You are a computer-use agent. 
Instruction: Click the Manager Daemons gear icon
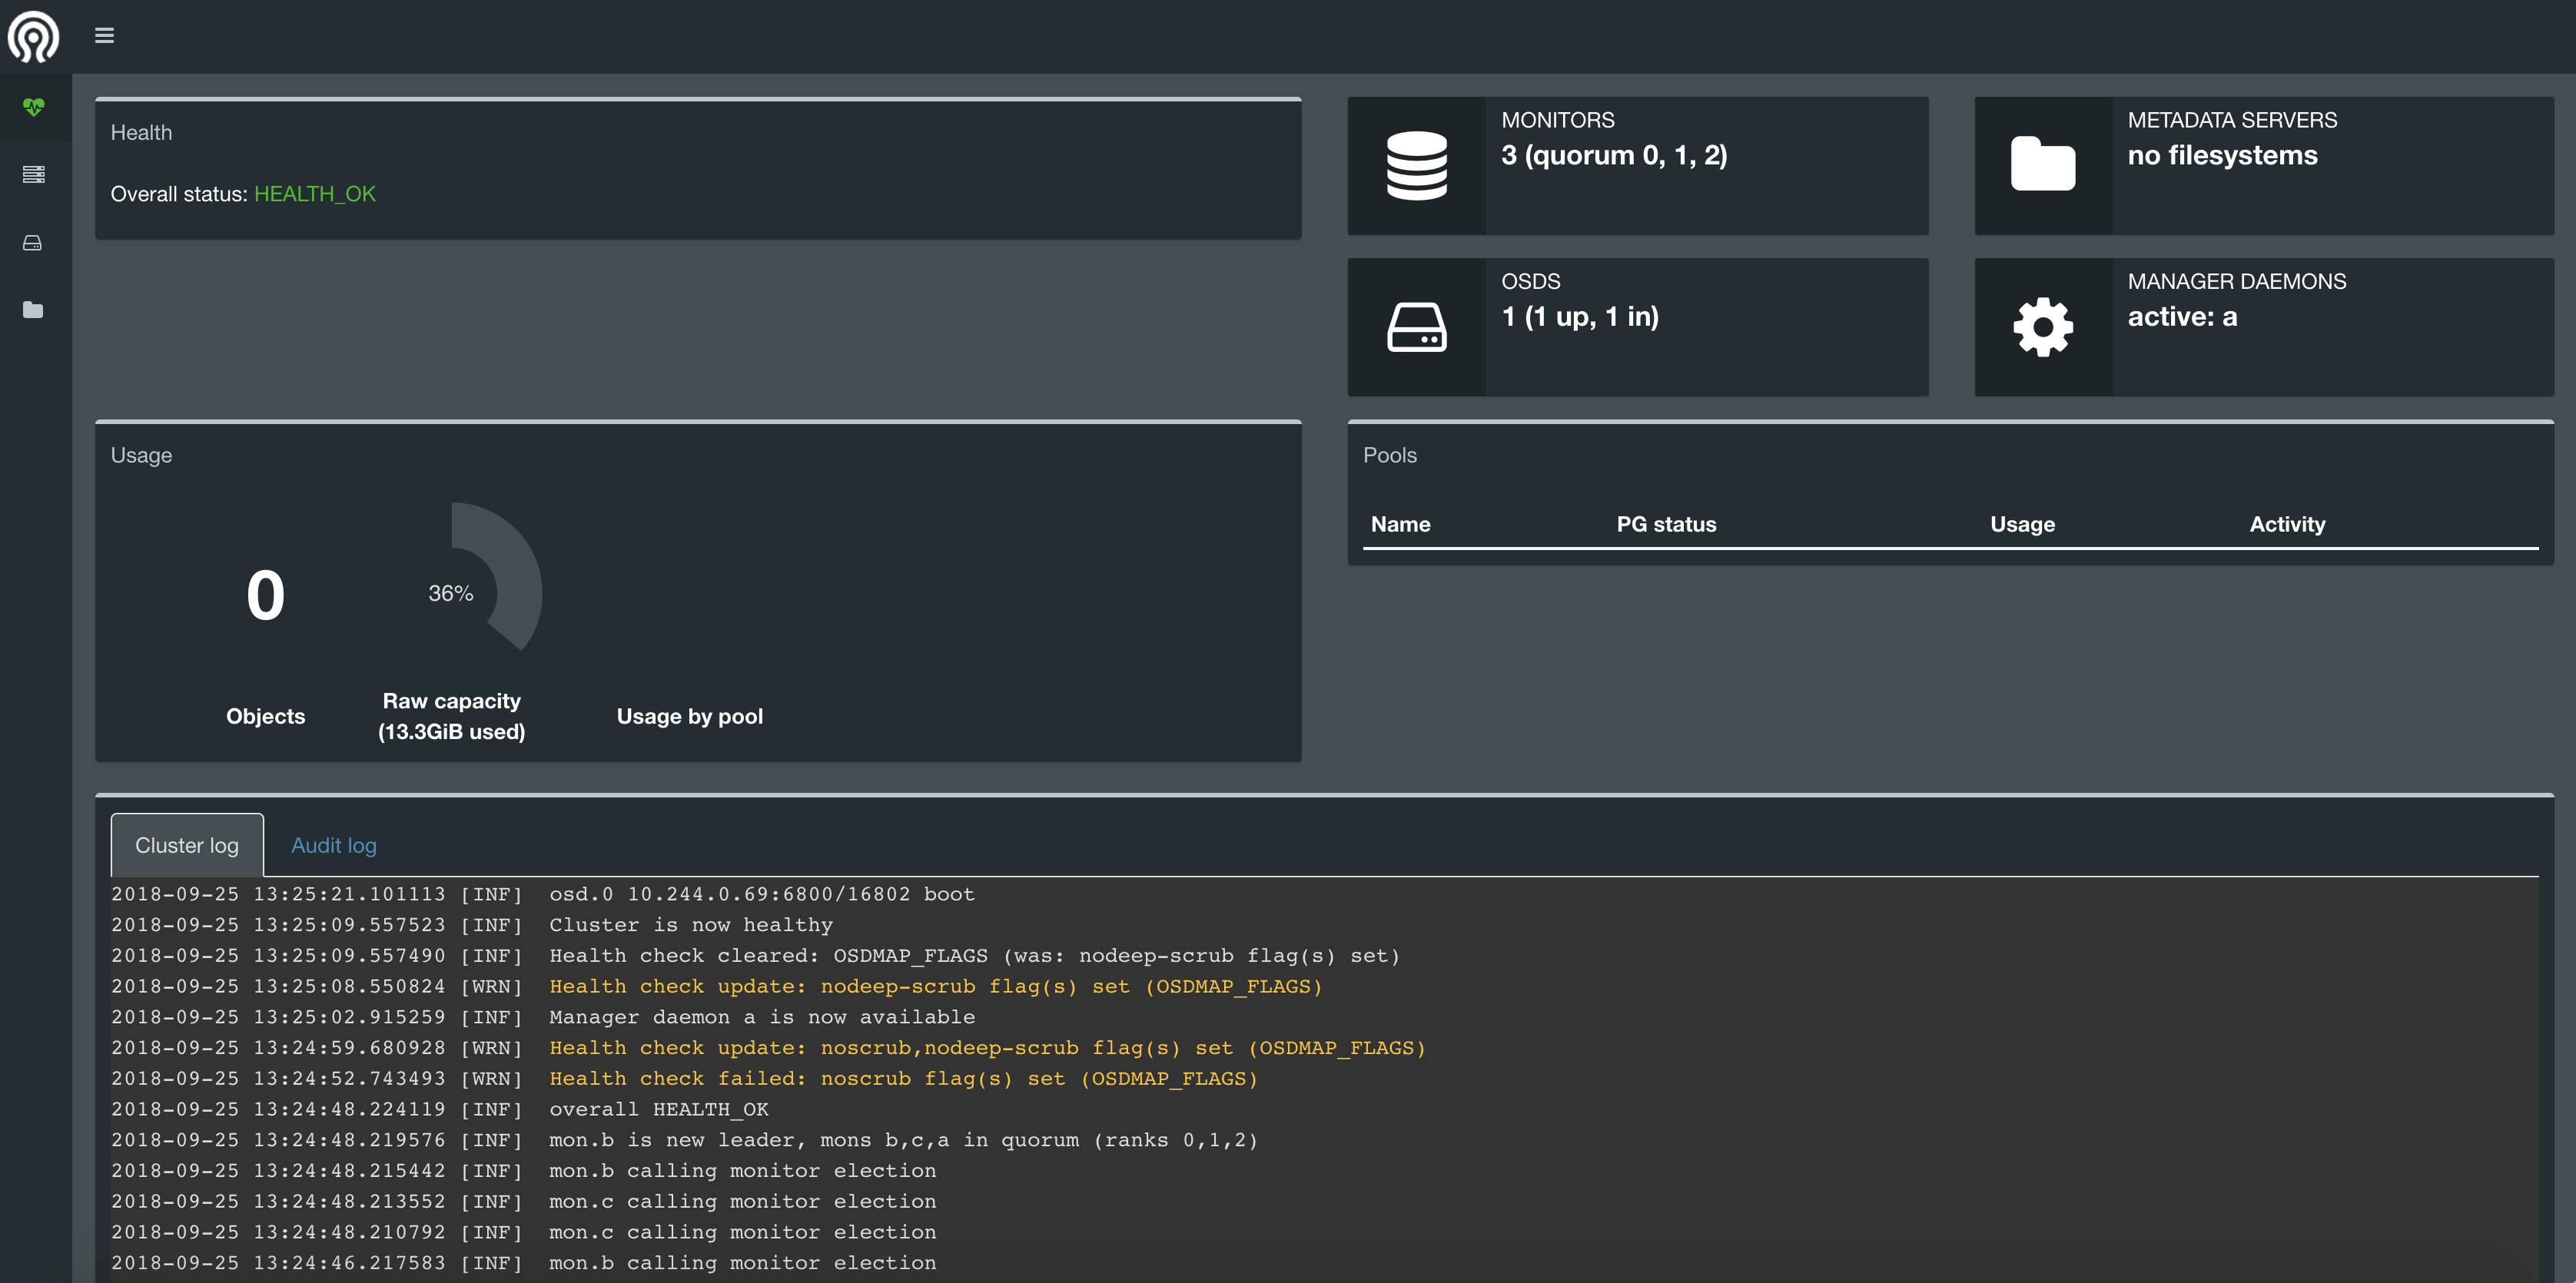[2042, 327]
